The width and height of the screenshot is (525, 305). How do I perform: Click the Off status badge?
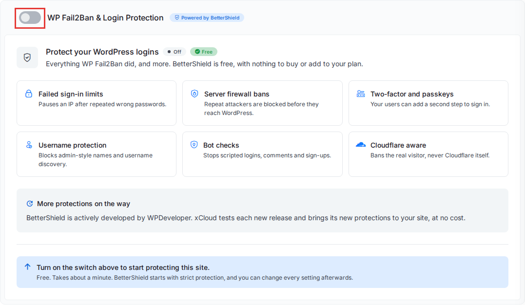coord(175,52)
